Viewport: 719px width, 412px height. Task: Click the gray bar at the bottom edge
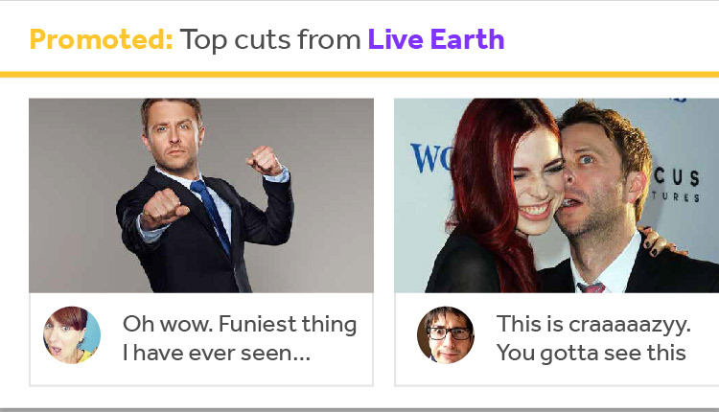[359, 410]
